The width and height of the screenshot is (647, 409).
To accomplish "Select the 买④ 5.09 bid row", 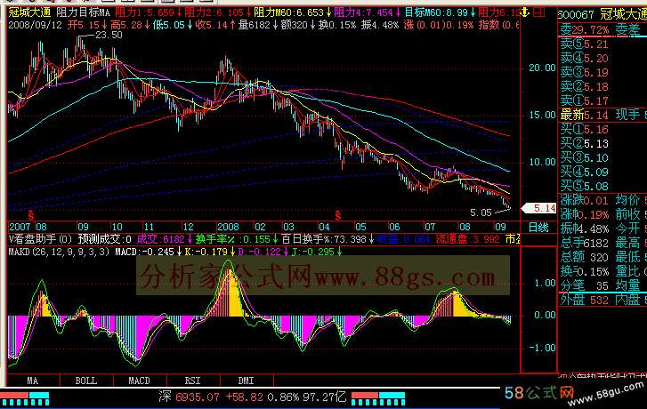I will click(584, 172).
